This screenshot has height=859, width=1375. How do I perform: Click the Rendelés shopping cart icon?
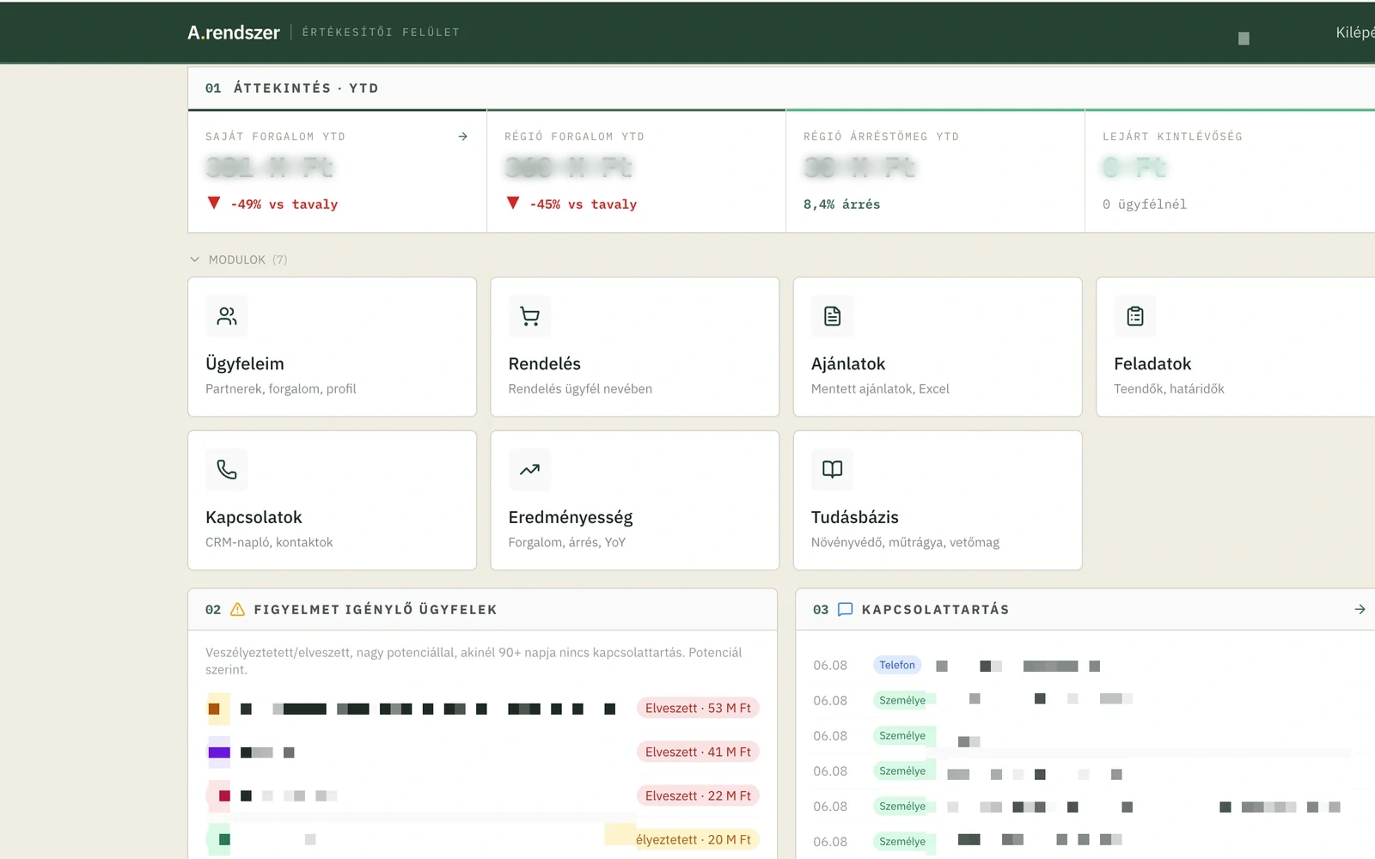tap(529, 316)
